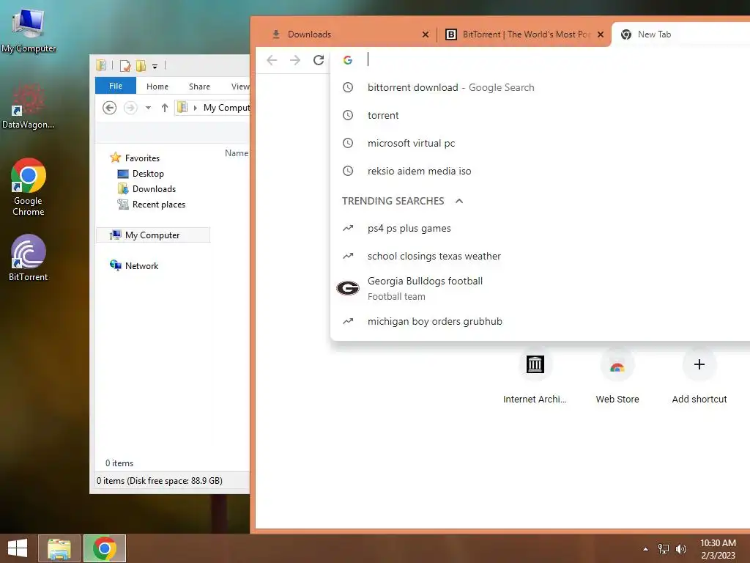Viewport: 750px width, 563px height.
Task: Pick 'school closings texas weather' search
Action: tap(541, 256)
